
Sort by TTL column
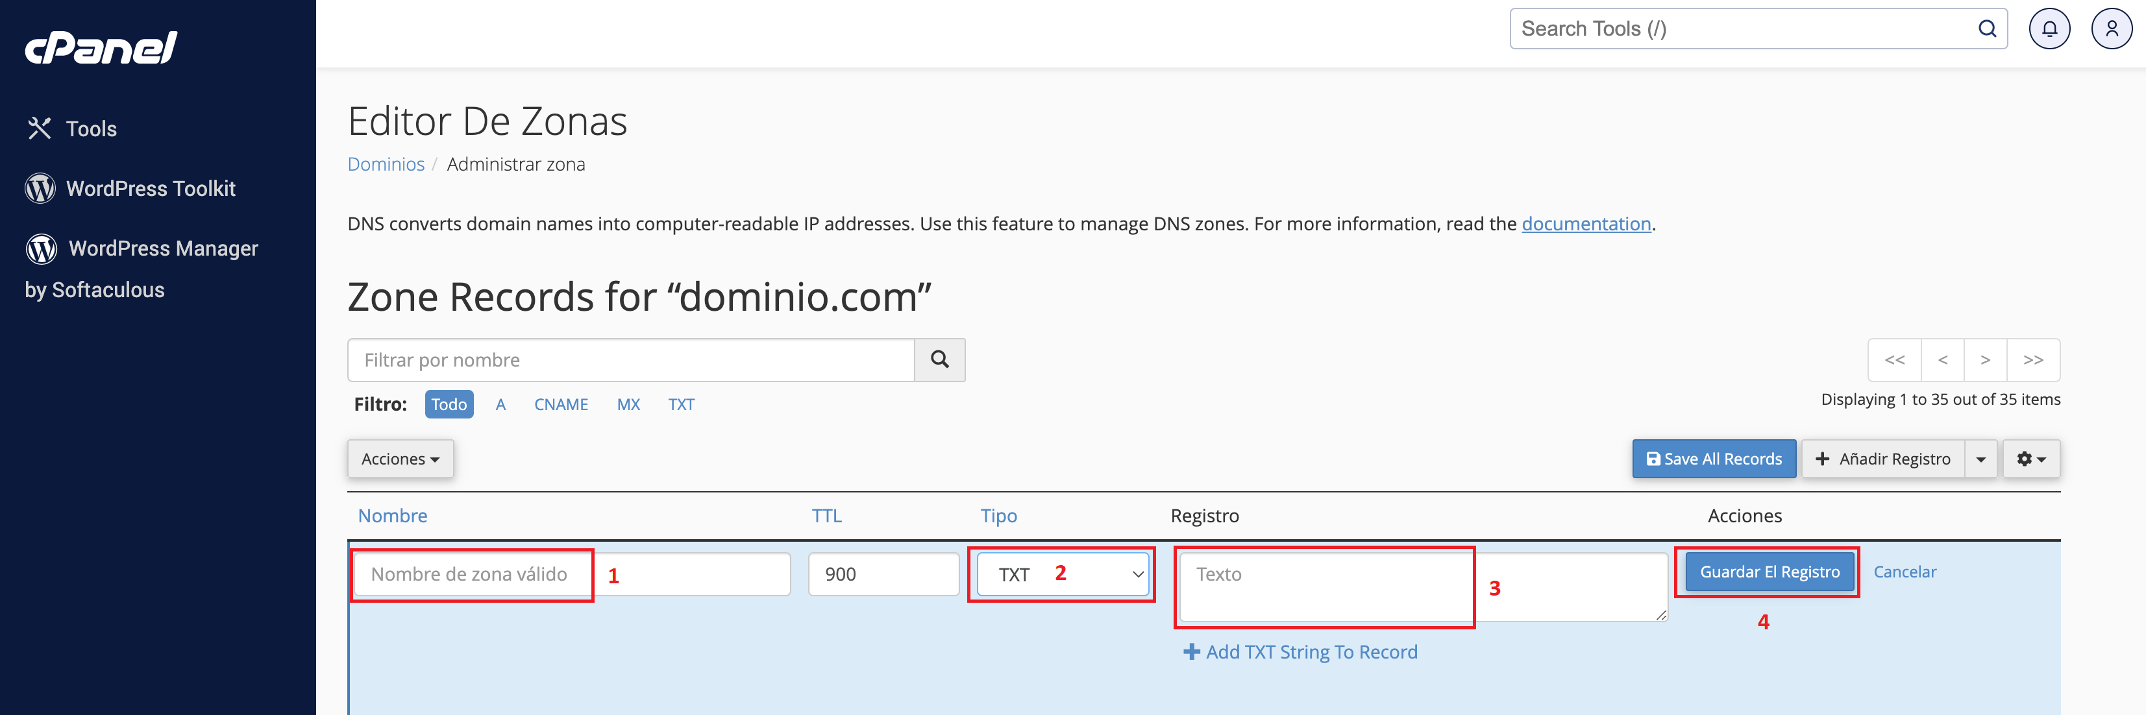827,516
